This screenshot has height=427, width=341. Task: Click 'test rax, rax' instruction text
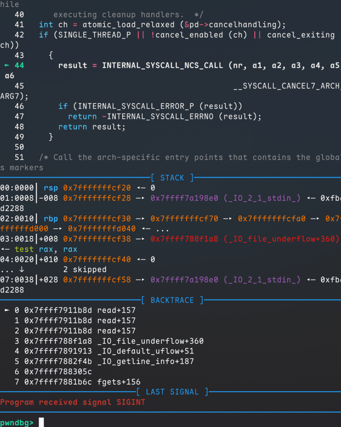pos(46,249)
